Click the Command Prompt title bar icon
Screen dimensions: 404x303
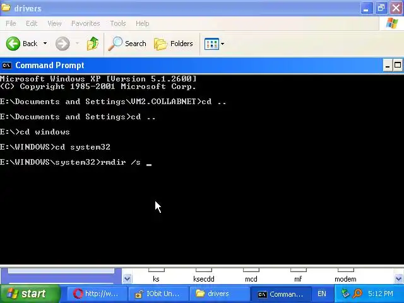(x=7, y=66)
